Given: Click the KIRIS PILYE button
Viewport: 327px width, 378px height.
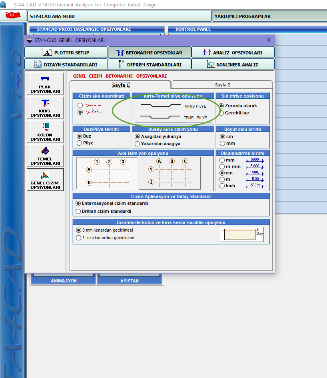Looking at the screenshot, I should (x=173, y=106).
